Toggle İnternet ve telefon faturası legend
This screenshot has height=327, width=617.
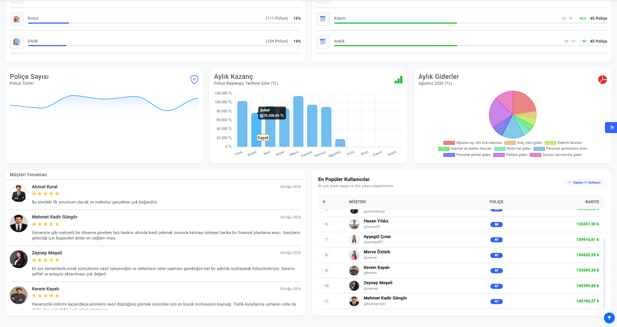465,149
